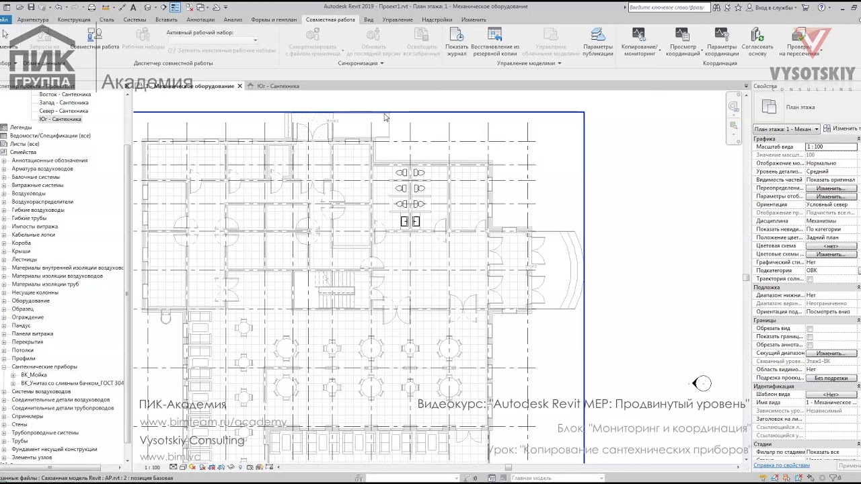Toggle 'Обрезать вид' checkbox
The image size is (861, 484).
810,329
